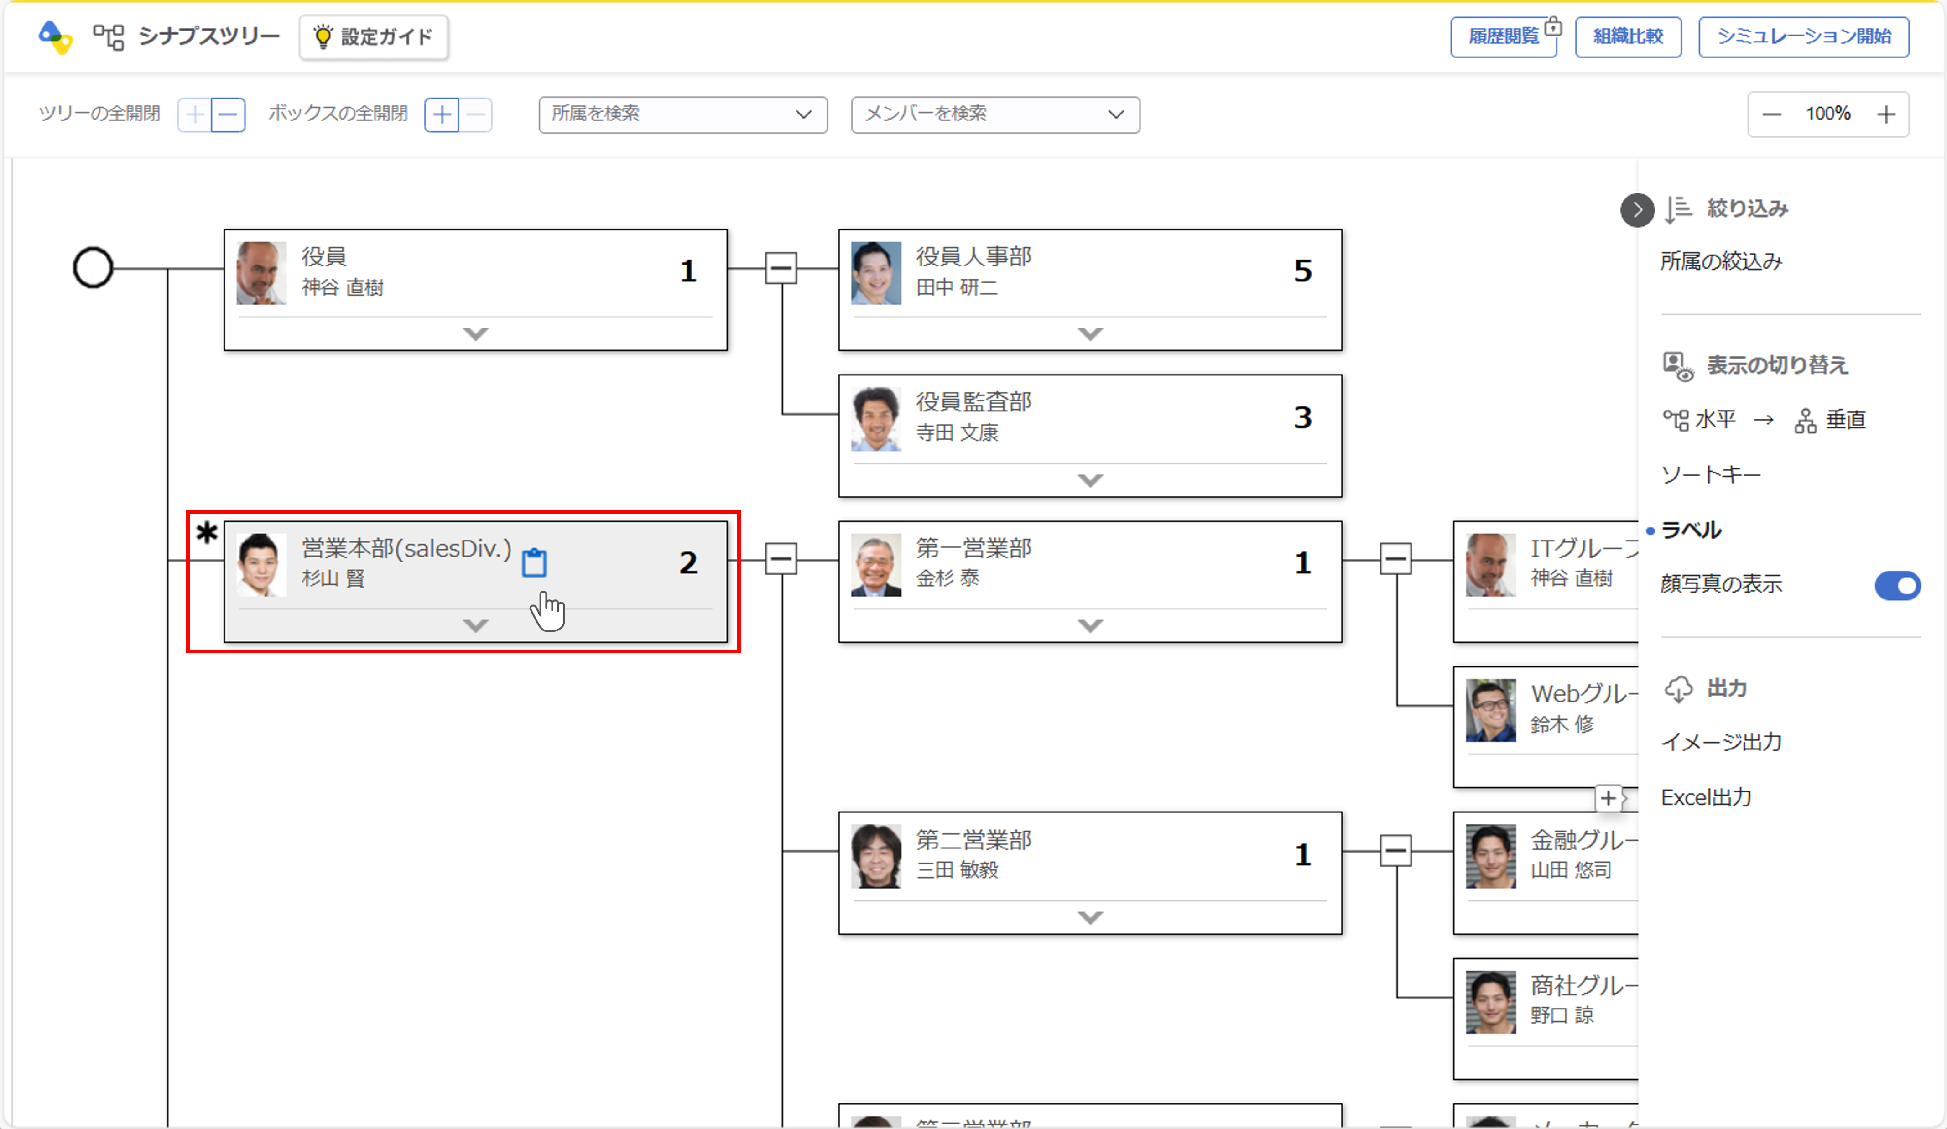Collapse children of the 役員 node
Screen dimensions: 1947x1129
[781, 268]
